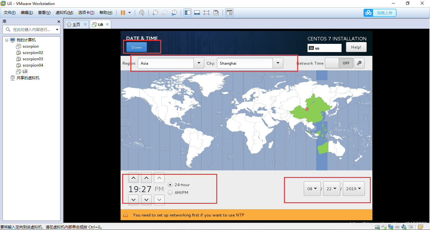Take a snapshot of the VM
430x230 pixels.
point(155,13)
